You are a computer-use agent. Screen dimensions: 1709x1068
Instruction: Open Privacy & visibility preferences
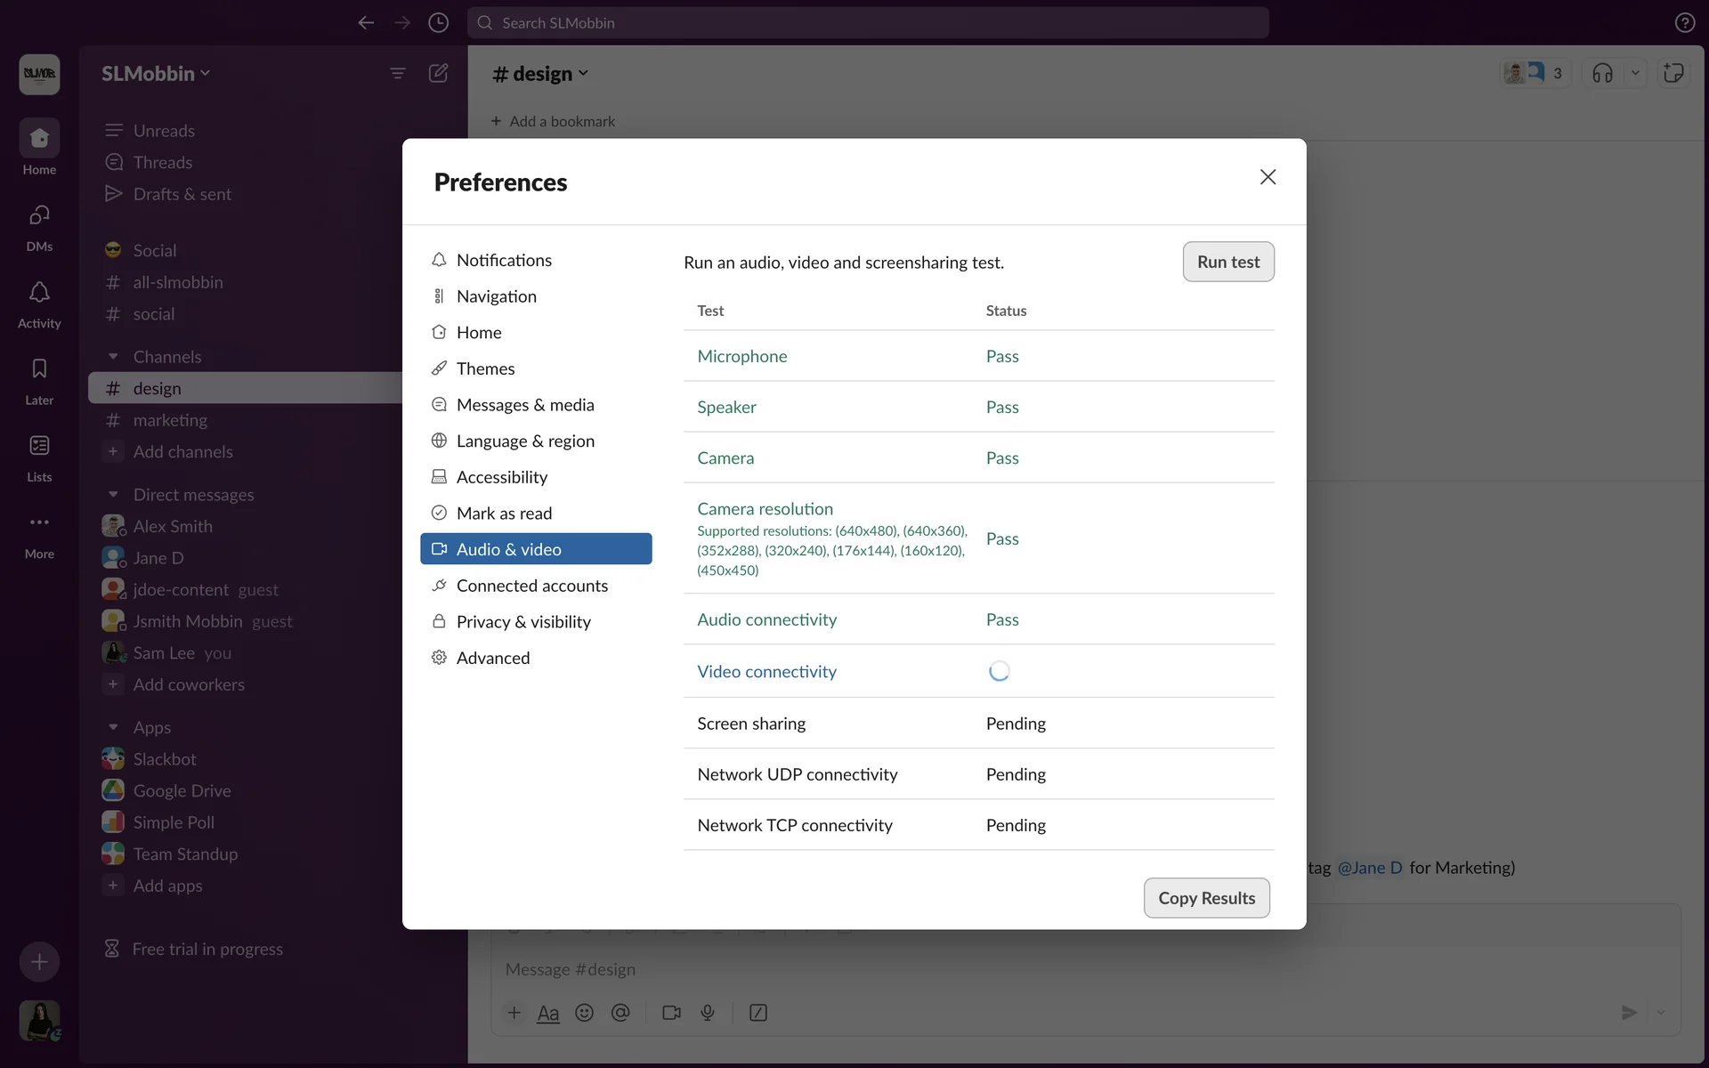pos(523,621)
